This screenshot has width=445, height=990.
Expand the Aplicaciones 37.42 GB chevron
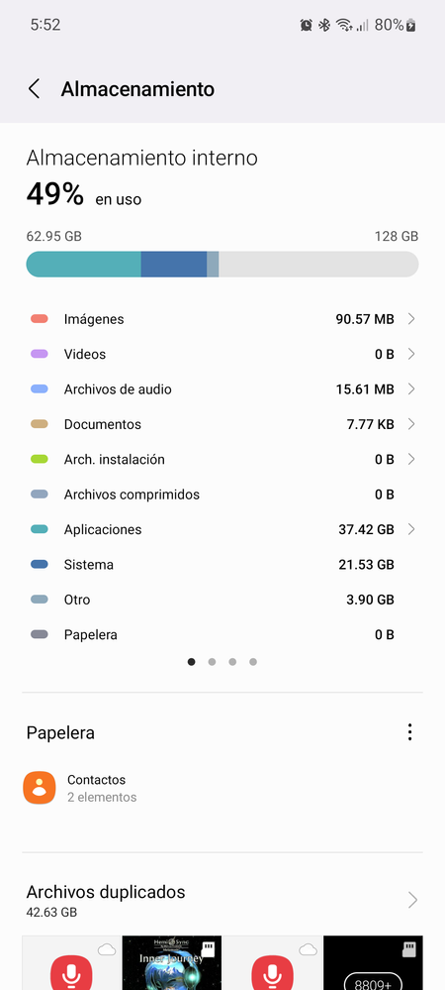(x=411, y=529)
